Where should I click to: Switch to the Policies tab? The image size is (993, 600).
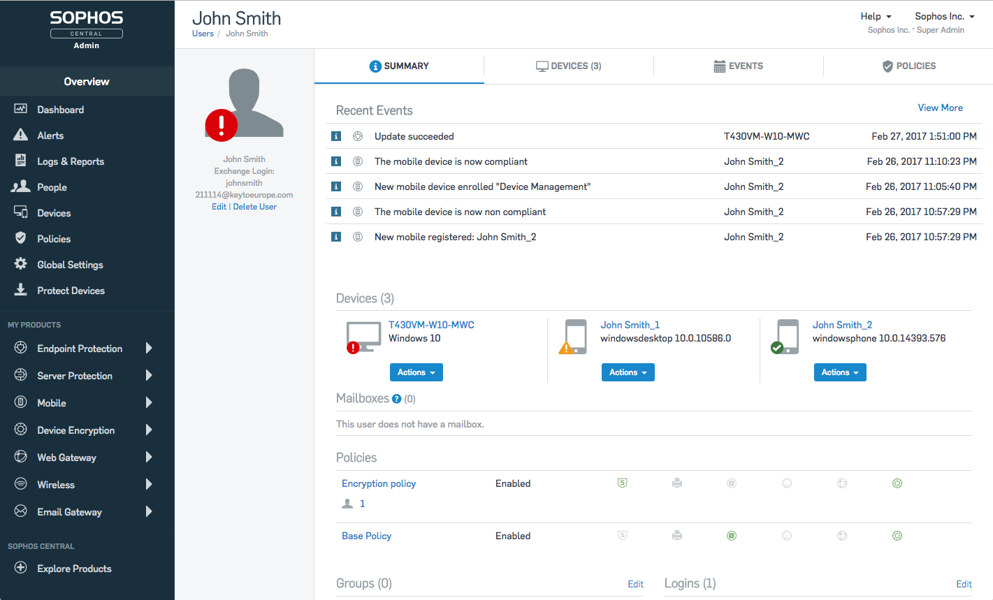point(908,66)
